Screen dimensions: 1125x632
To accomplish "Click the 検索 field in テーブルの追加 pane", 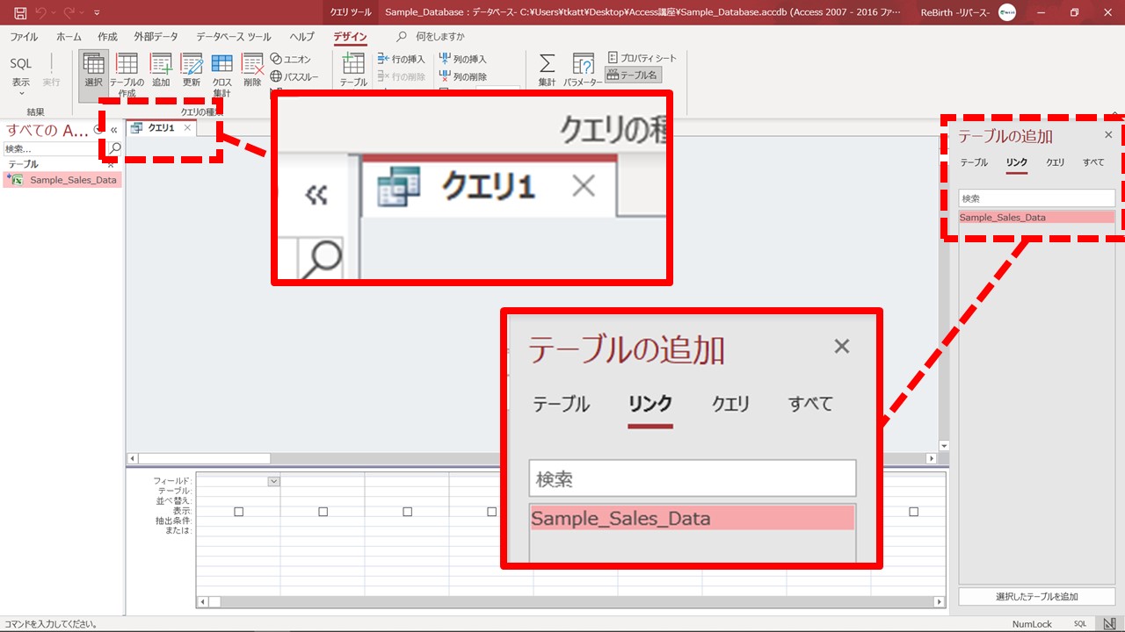I will 1036,198.
